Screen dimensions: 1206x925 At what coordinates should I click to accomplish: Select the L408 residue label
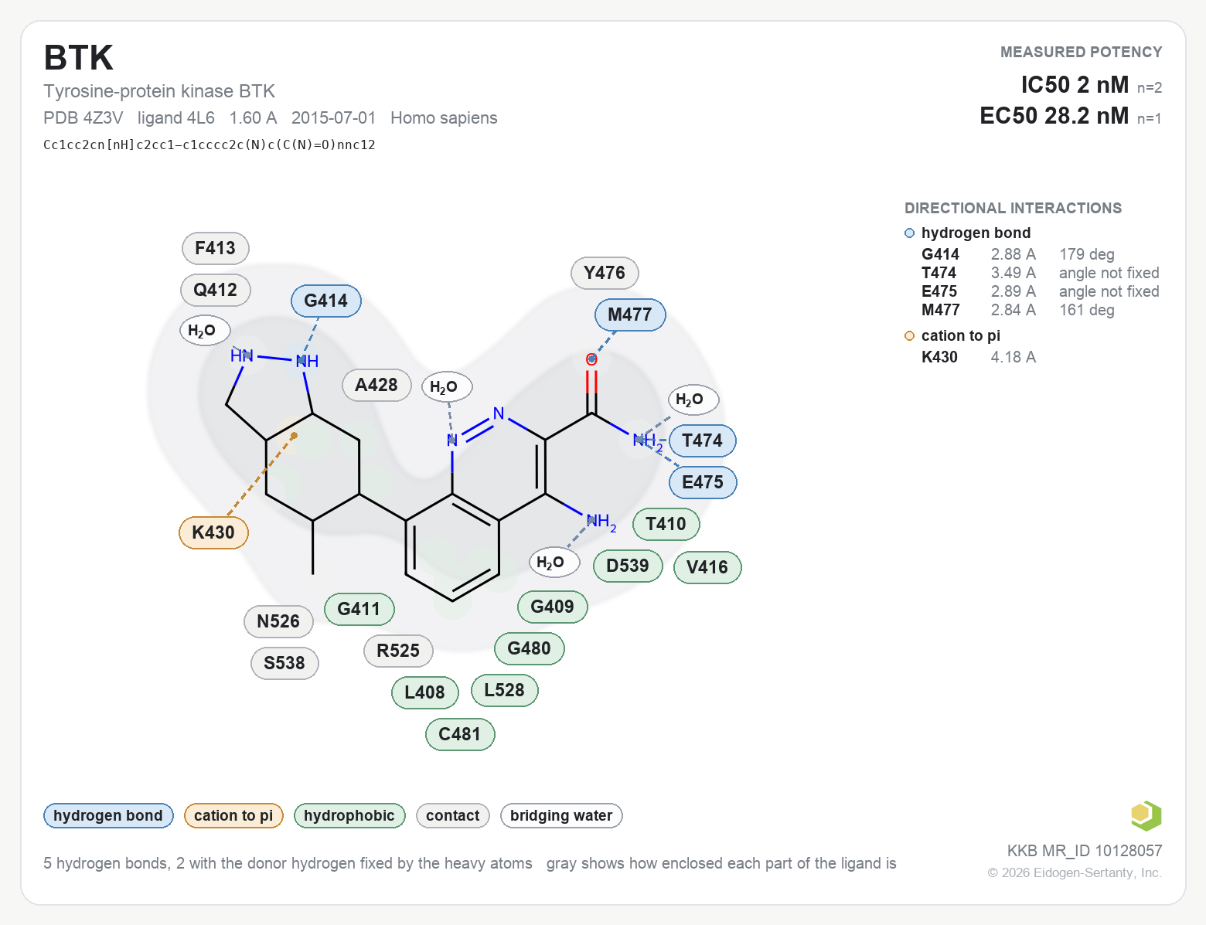[x=425, y=692]
